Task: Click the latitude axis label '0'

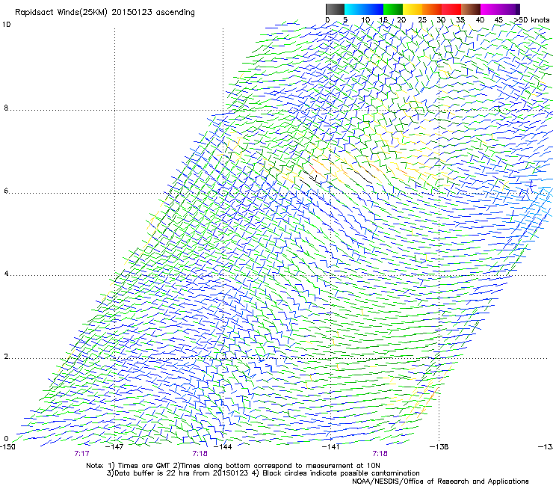Action: (6, 439)
